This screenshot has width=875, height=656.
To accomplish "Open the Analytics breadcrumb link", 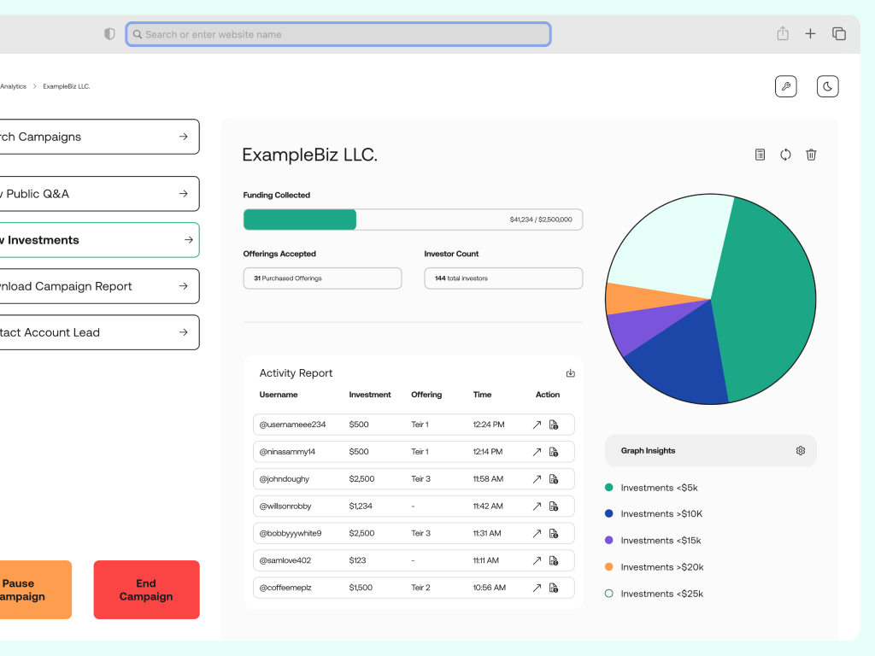I will [x=12, y=86].
